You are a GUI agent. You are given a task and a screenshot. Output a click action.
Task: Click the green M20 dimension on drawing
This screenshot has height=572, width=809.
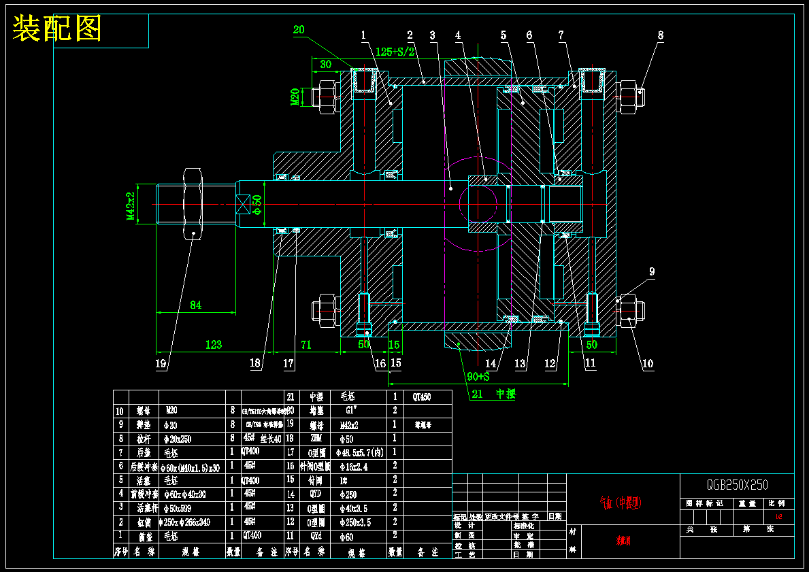[295, 97]
